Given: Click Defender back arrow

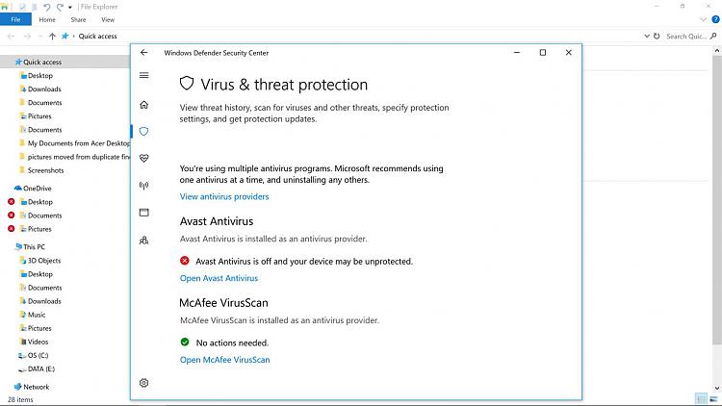Looking at the screenshot, I should pos(144,52).
